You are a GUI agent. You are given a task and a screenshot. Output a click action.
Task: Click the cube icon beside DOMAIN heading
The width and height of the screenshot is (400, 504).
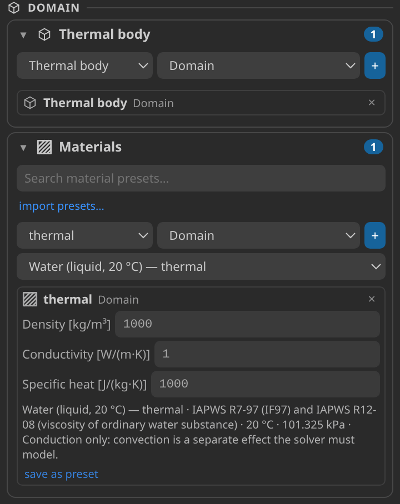tap(14, 8)
